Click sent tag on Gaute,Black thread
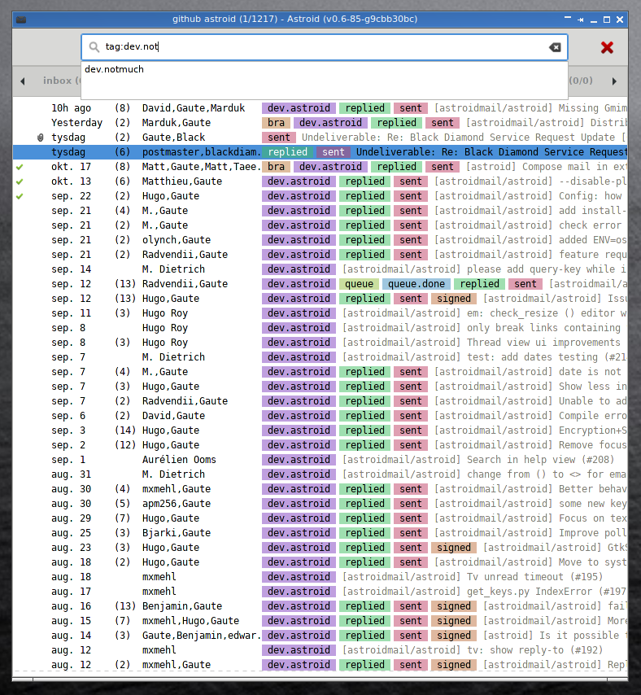The width and height of the screenshot is (641, 695). point(279,138)
